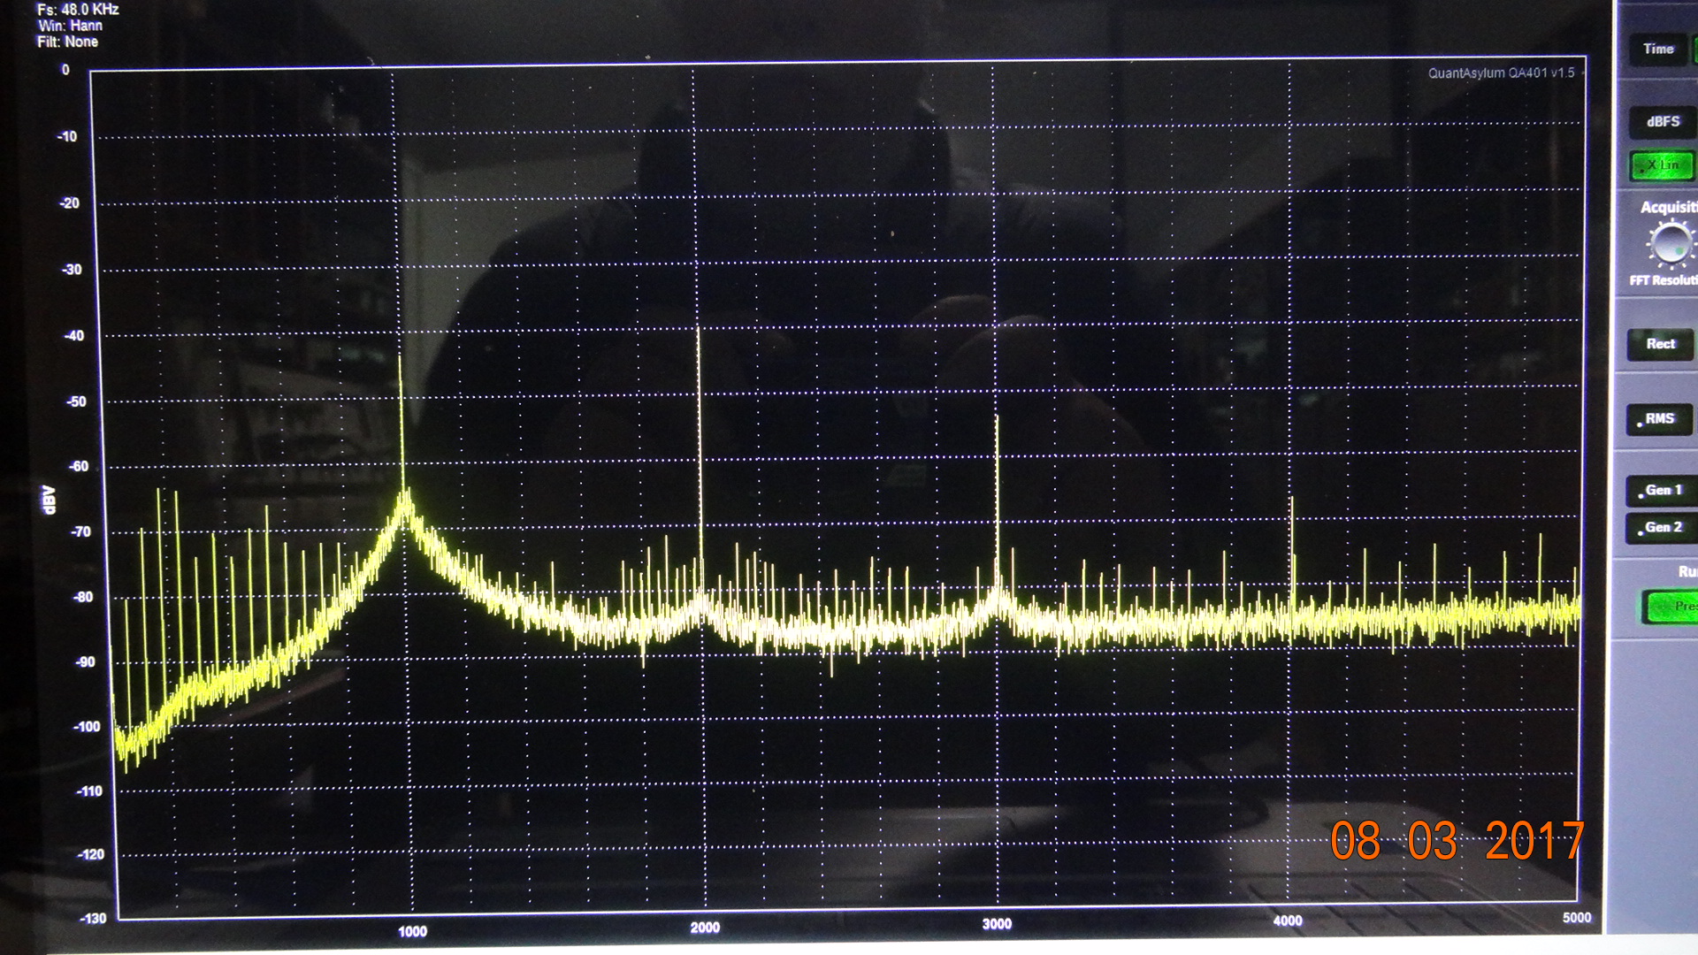Toggle the RMS averaging button

pos(1659,419)
